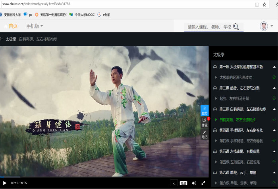
Task: Collapse 第四课 手挥琵琶 chapter section
Action: (274, 130)
